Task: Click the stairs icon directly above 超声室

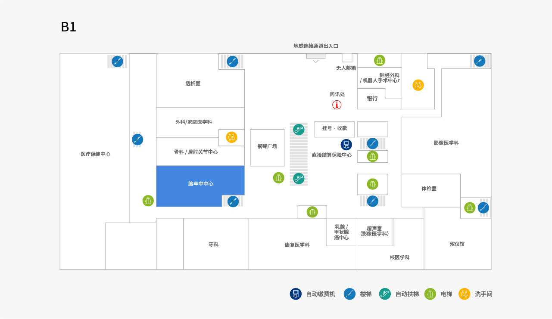Action: [x=373, y=201]
